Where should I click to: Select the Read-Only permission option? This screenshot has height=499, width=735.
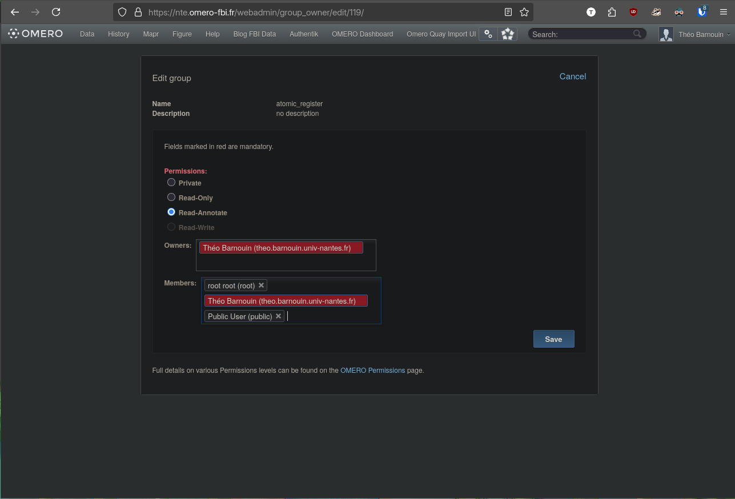tap(171, 198)
